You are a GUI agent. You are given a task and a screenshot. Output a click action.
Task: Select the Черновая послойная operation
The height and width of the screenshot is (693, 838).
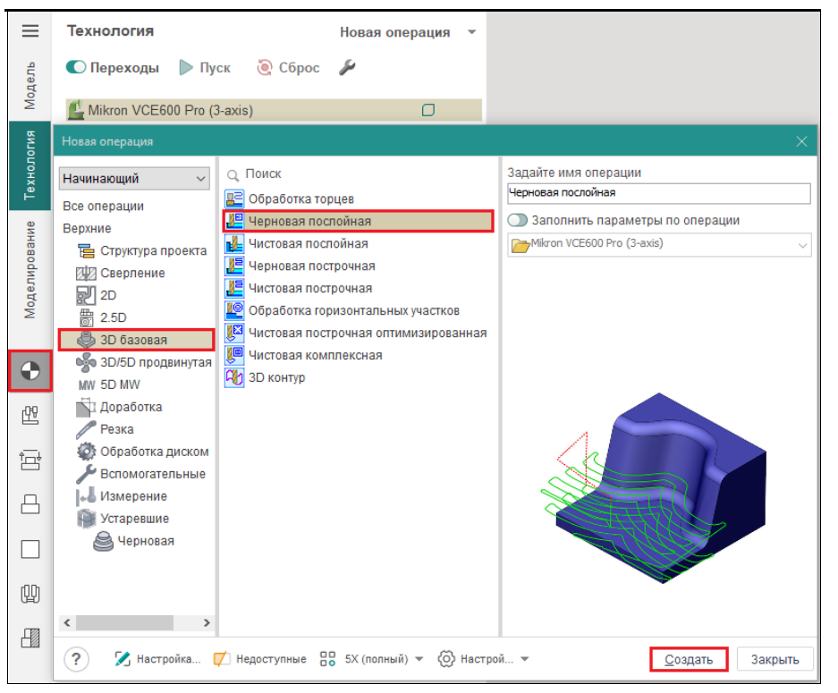pos(309,221)
